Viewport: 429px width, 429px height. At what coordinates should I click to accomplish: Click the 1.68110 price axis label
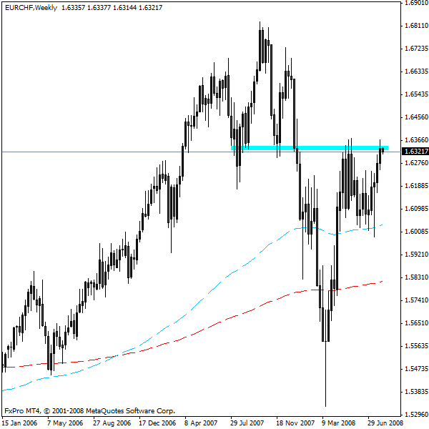click(x=416, y=26)
